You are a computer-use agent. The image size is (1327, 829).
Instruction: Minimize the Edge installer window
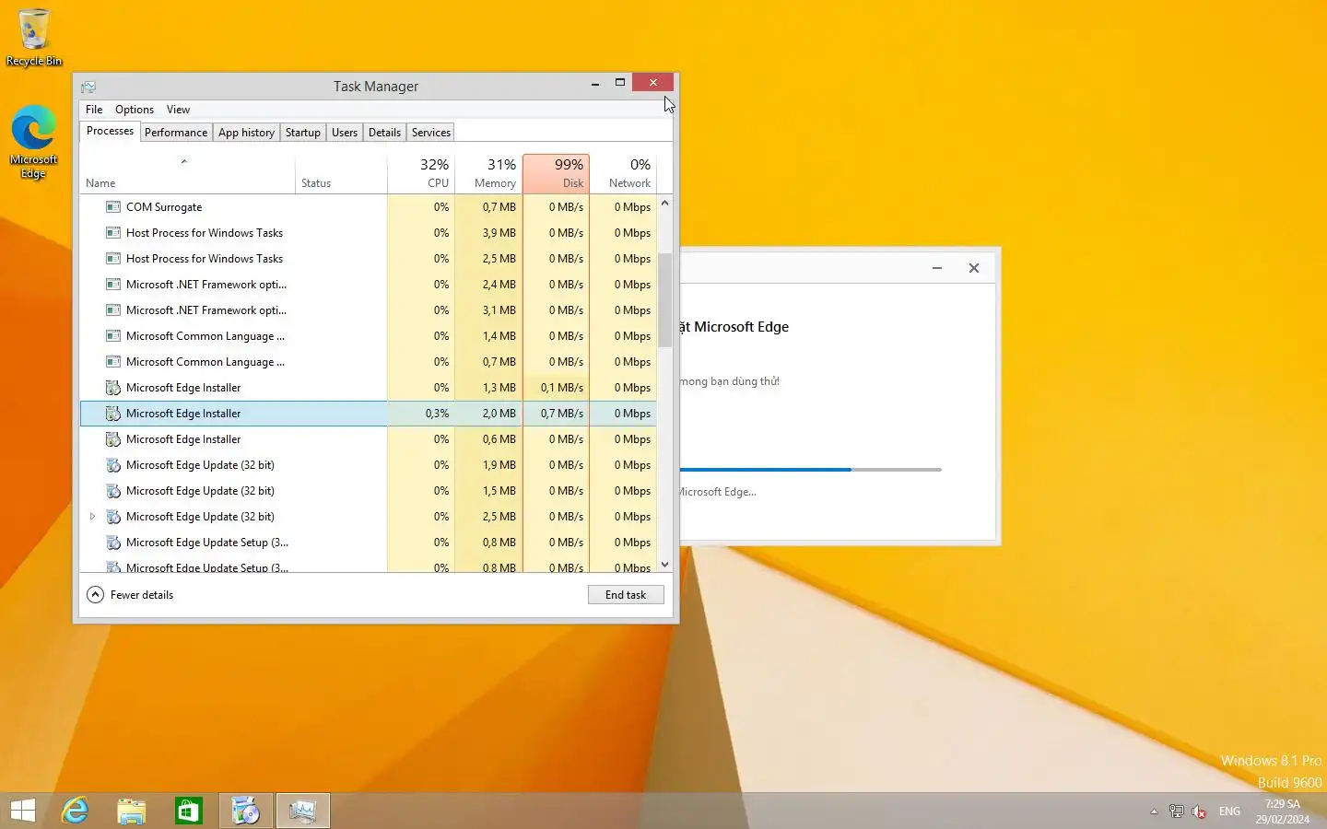tap(937, 268)
